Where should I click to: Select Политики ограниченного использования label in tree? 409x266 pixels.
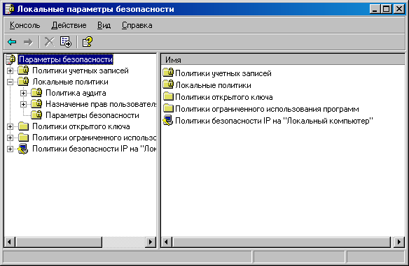coord(94,138)
